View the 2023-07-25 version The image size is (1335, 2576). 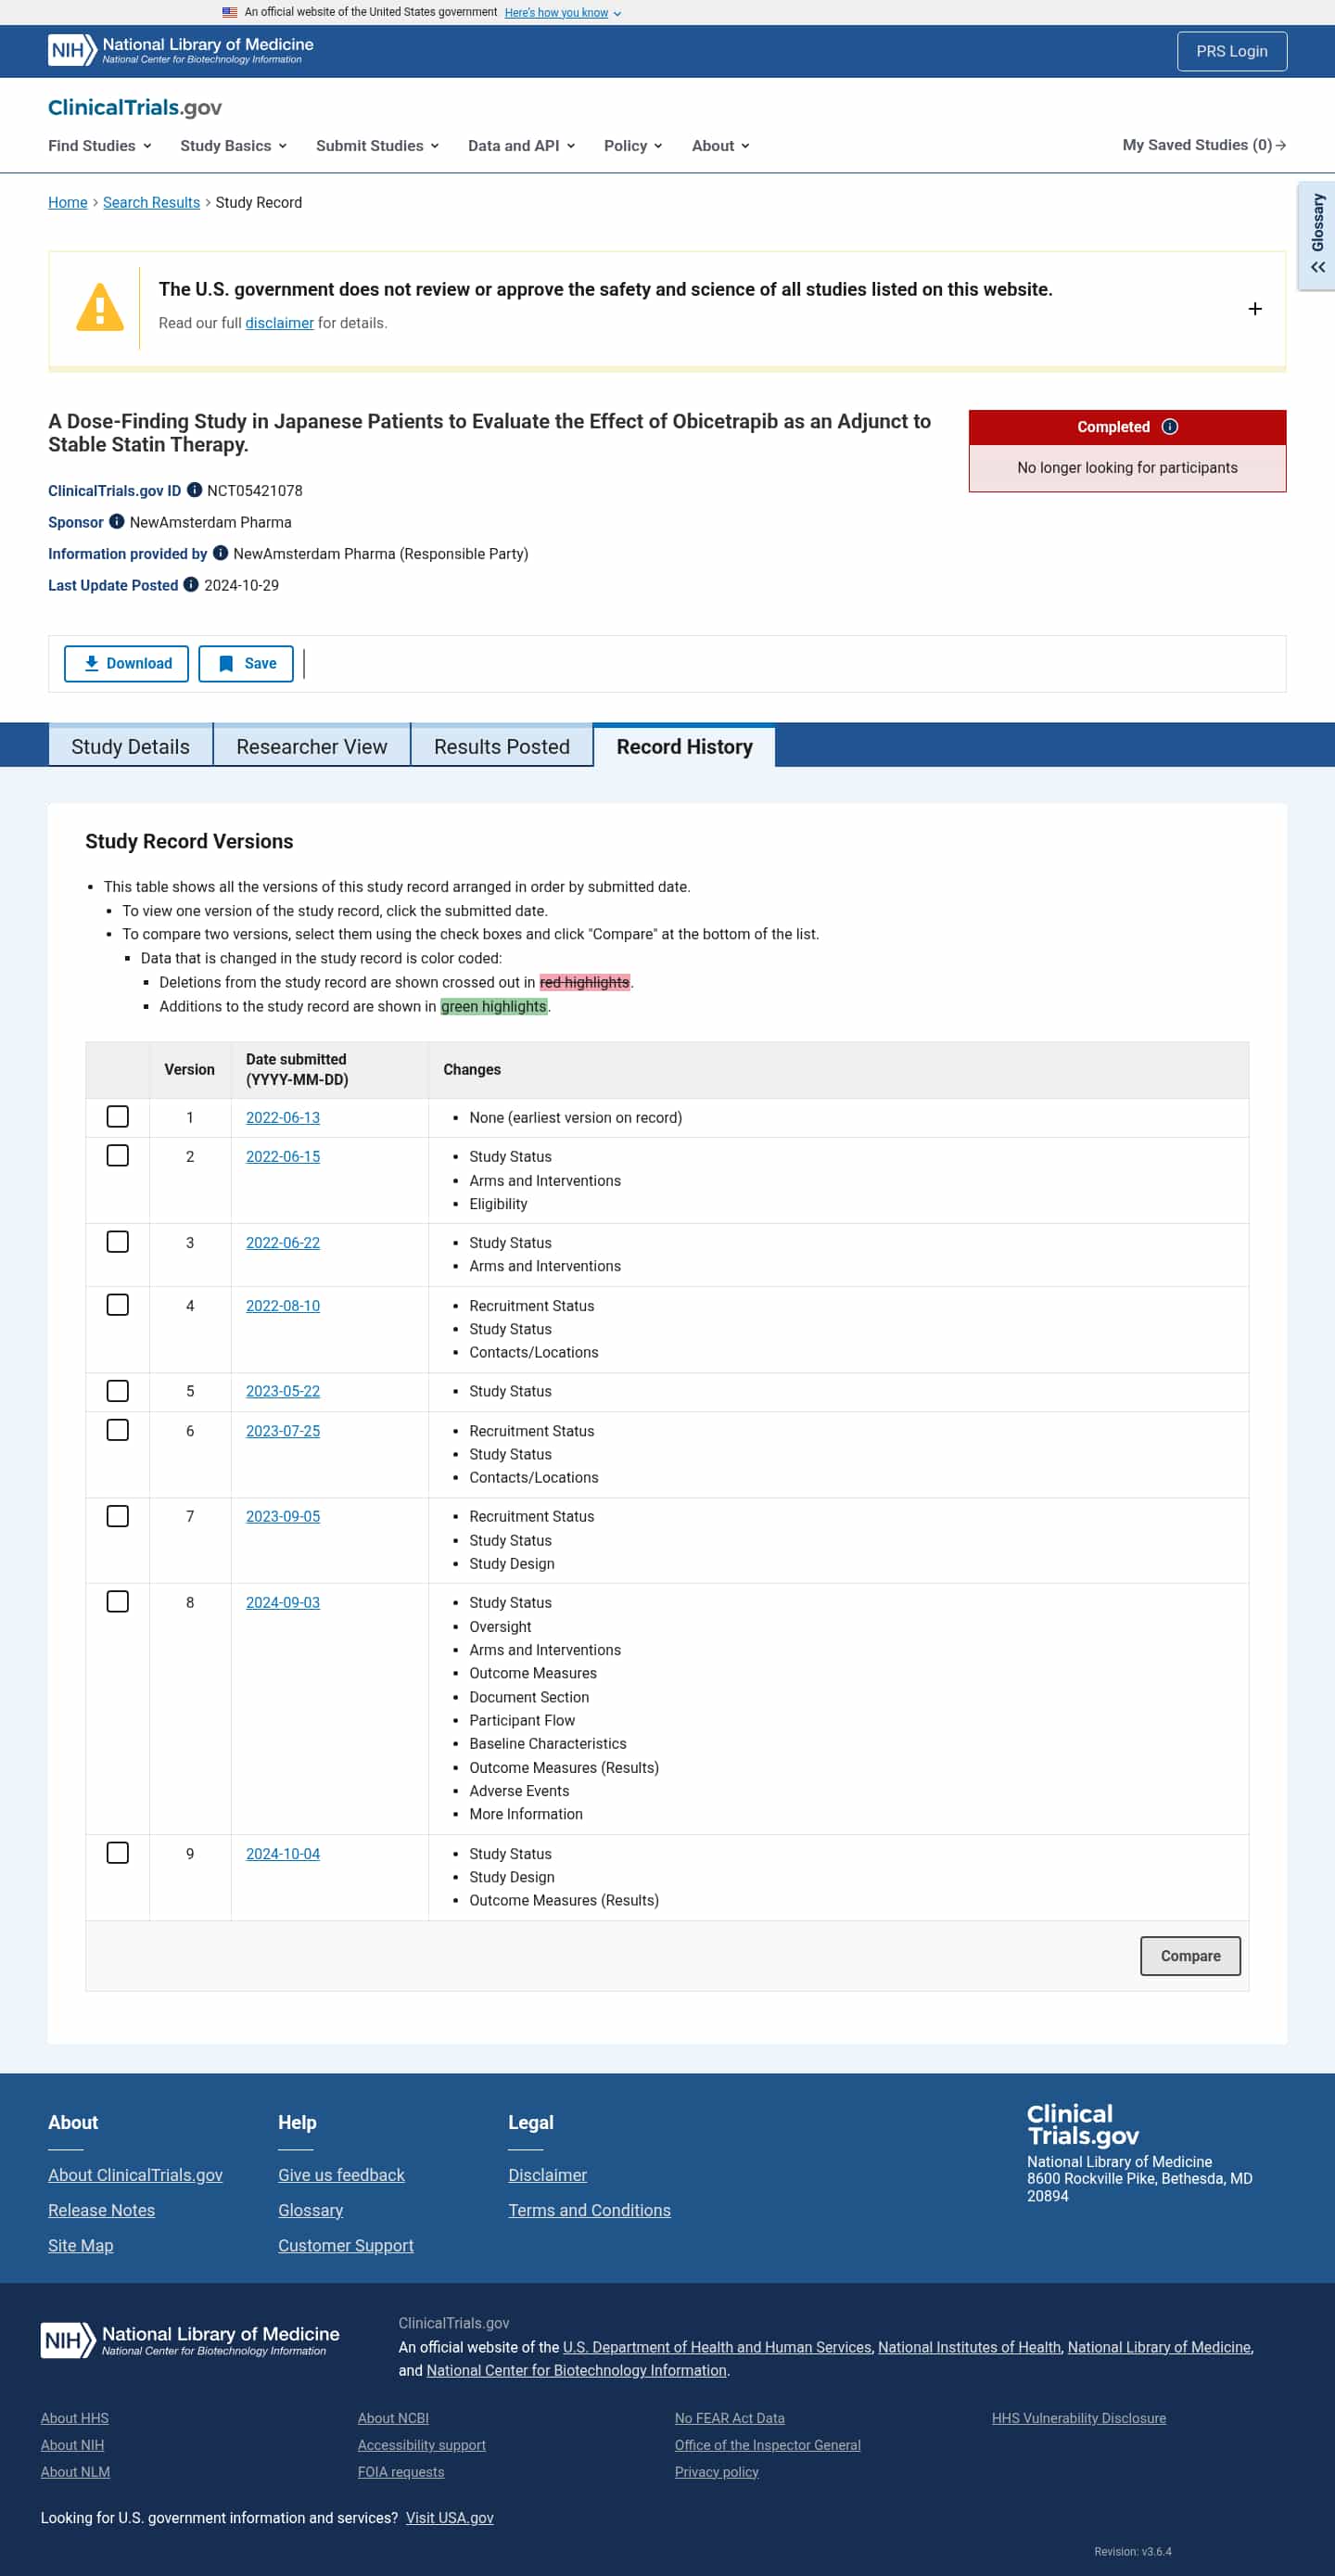pyautogui.click(x=283, y=1430)
